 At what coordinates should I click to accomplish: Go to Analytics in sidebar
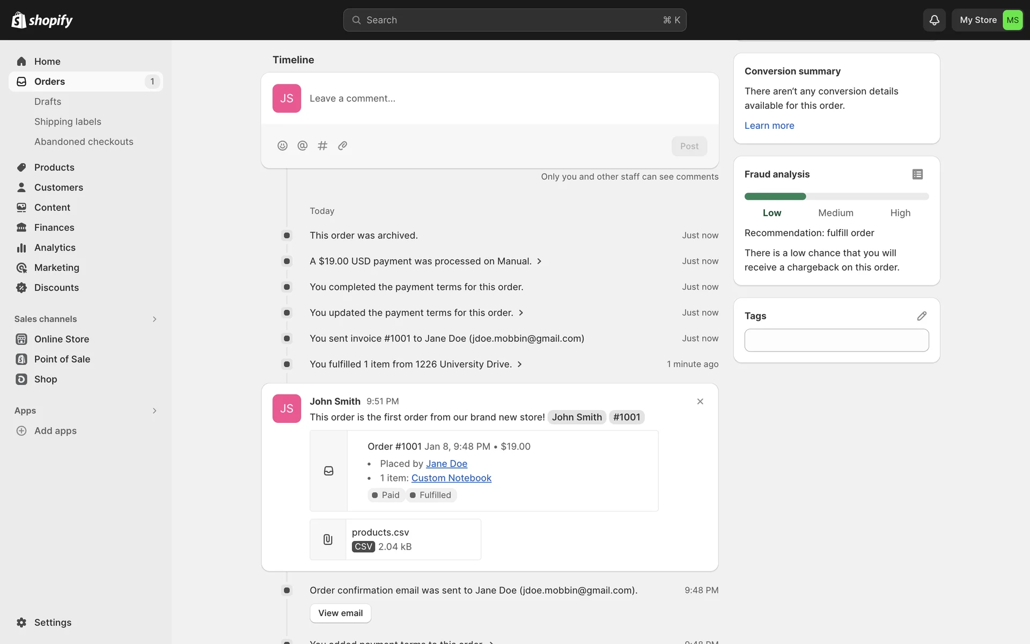pyautogui.click(x=55, y=247)
